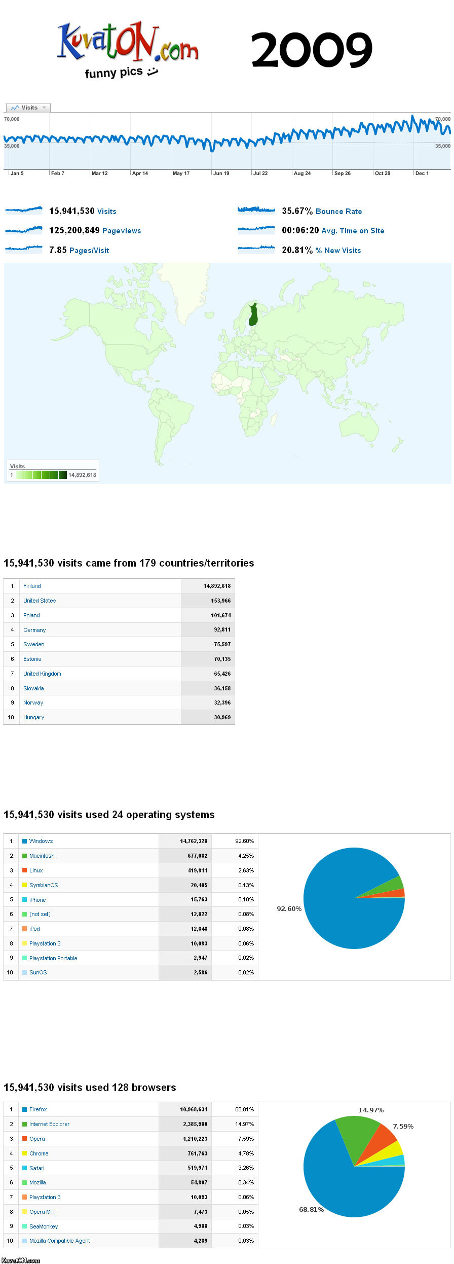Screen dimensions: 454x1264
Task: Open Internet Explorer browser entry
Action: 49,1124
